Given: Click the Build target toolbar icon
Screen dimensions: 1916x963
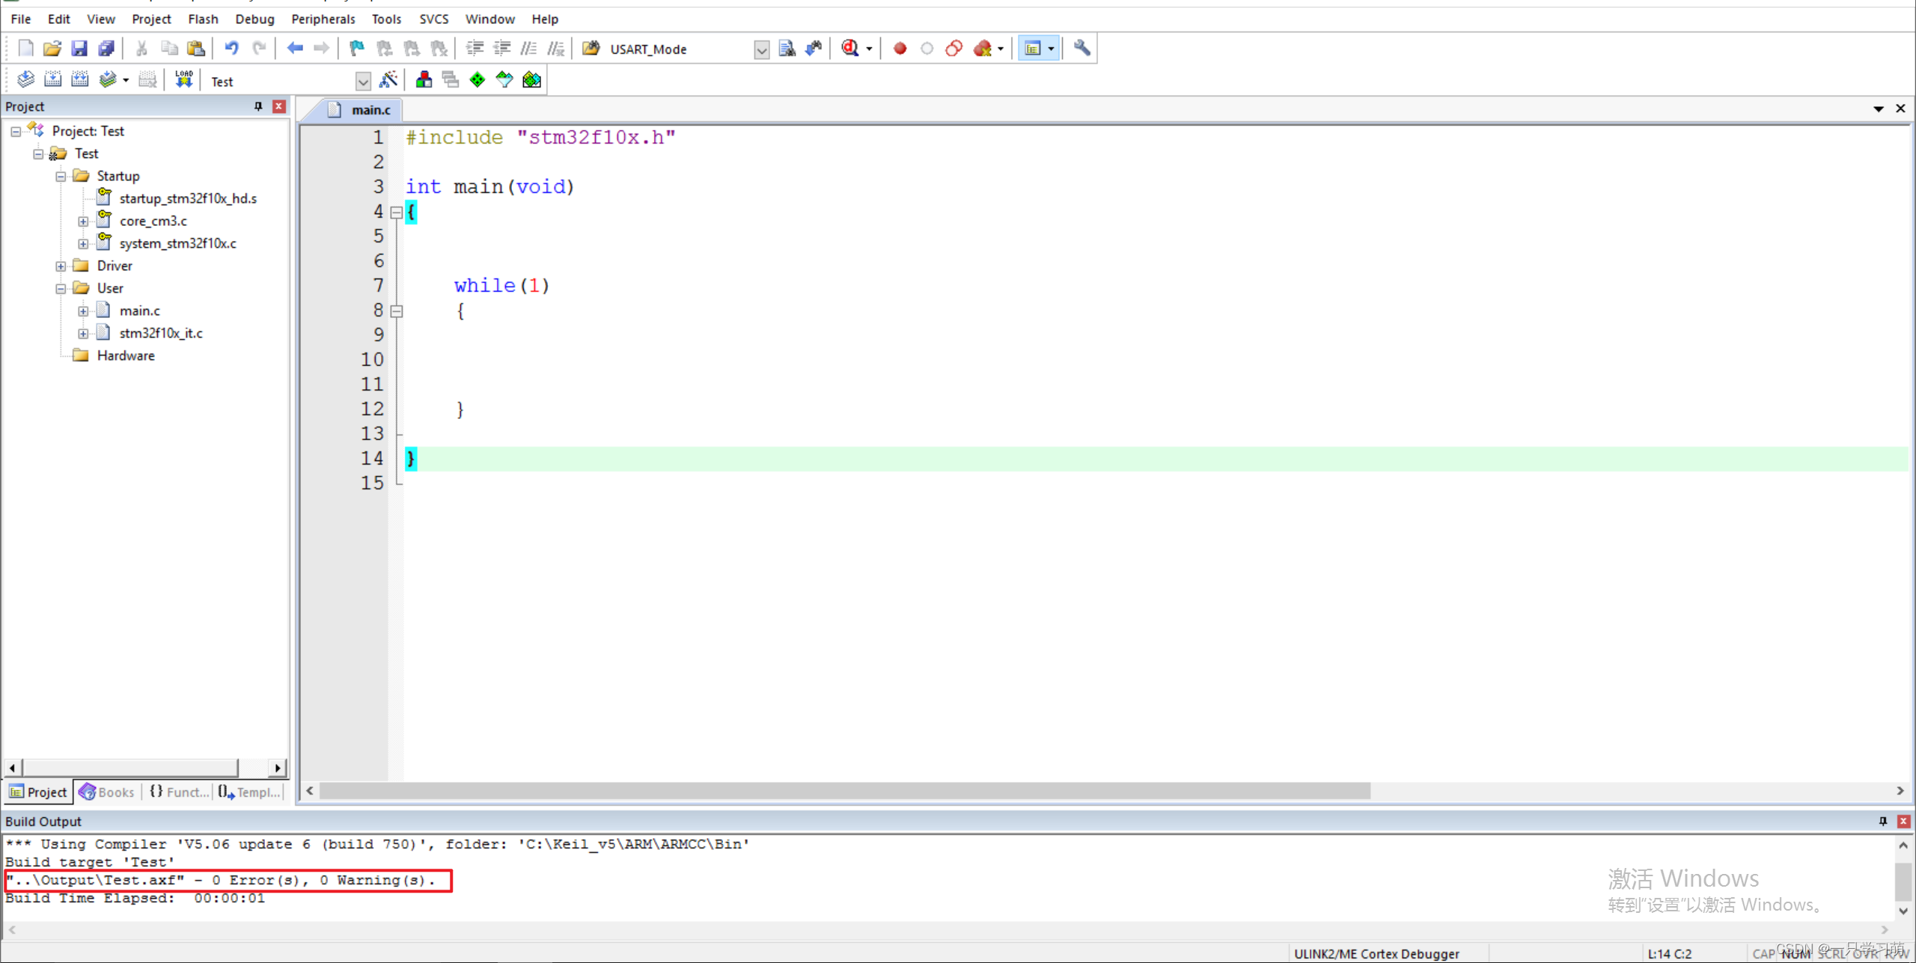Looking at the screenshot, I should click(x=52, y=79).
